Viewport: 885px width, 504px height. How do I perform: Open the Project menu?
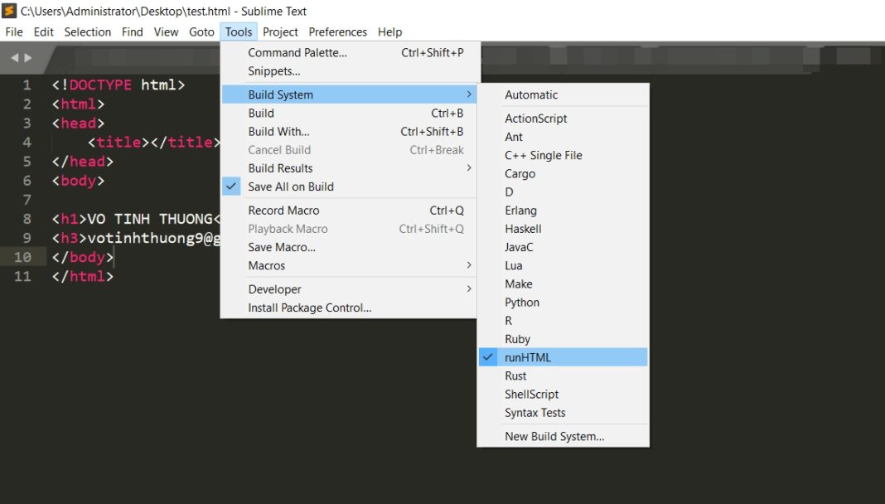click(x=280, y=31)
